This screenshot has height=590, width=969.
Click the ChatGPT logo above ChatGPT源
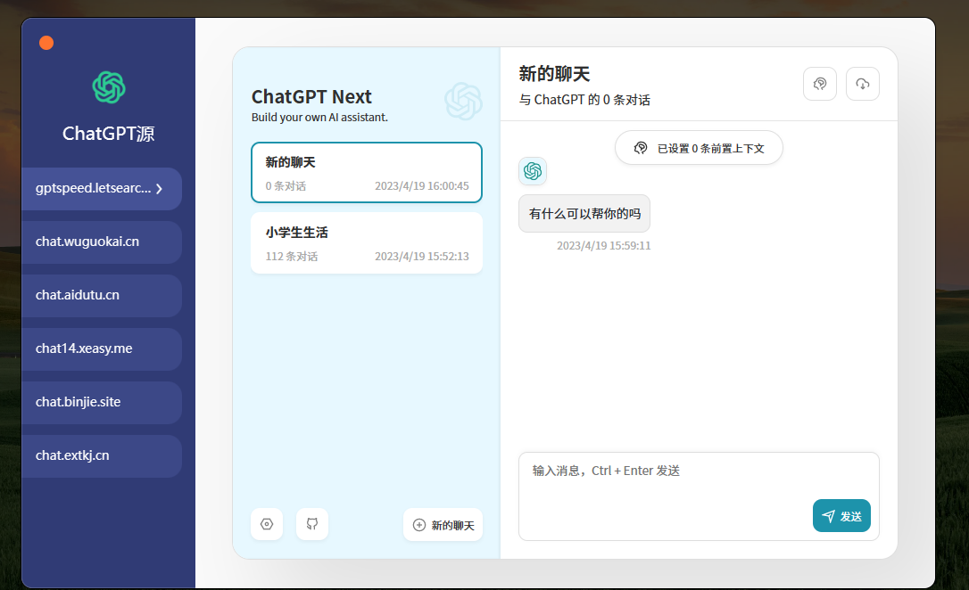pyautogui.click(x=109, y=87)
